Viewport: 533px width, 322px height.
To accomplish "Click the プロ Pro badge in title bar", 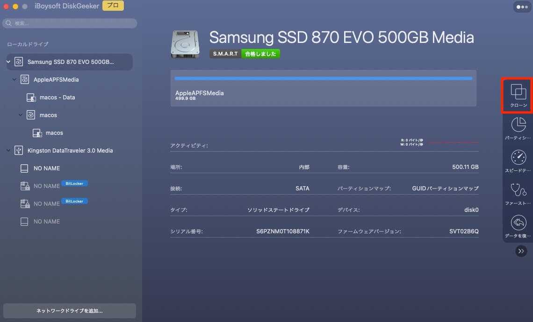I will point(113,6).
